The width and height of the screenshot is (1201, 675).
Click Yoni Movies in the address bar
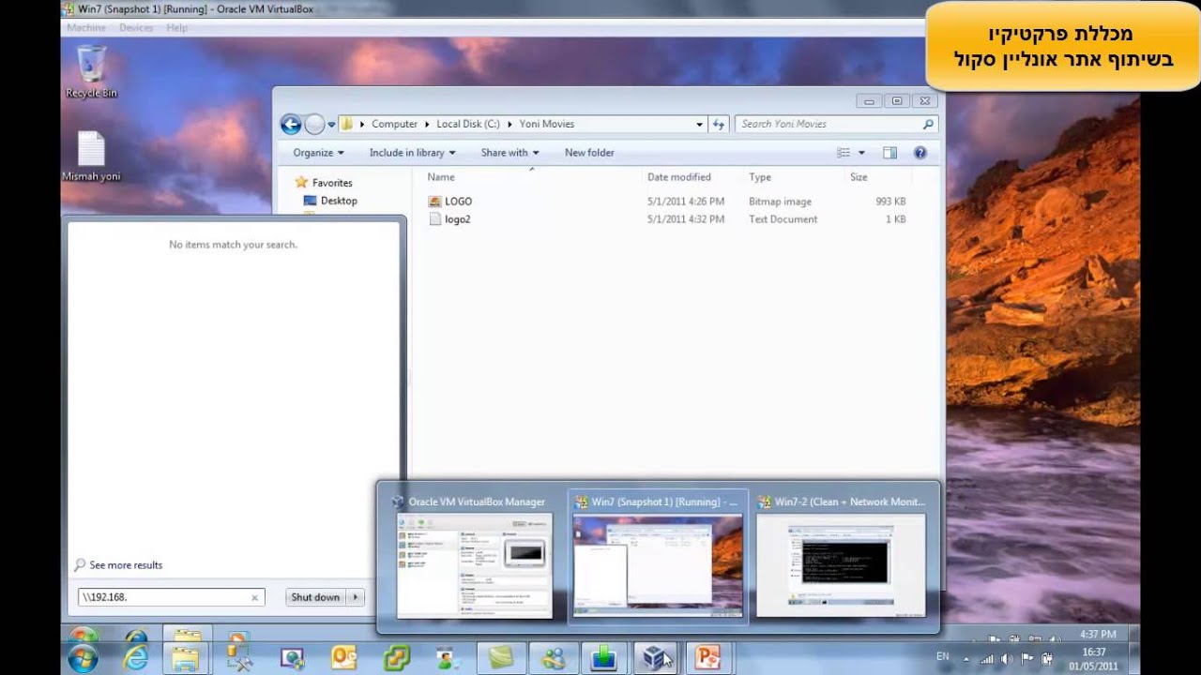click(x=546, y=124)
